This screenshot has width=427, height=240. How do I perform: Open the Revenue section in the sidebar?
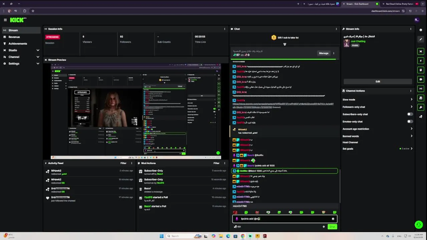tap(21, 37)
